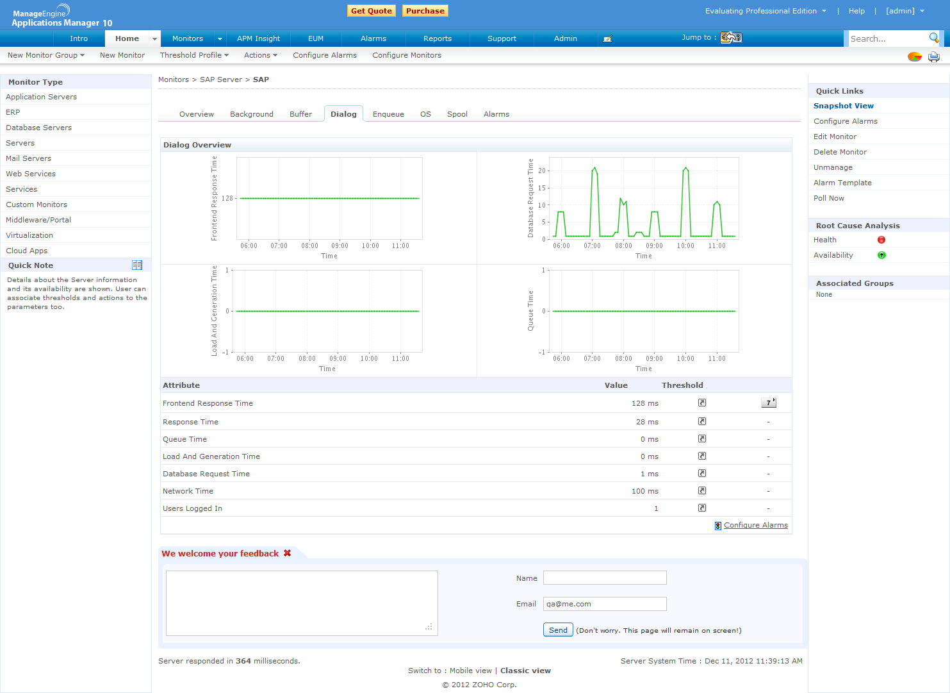The width and height of the screenshot is (950, 693).
Task: Open the admin user dropdown
Action: tap(905, 11)
